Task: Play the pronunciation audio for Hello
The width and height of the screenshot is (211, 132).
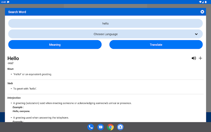Action: 194,58
